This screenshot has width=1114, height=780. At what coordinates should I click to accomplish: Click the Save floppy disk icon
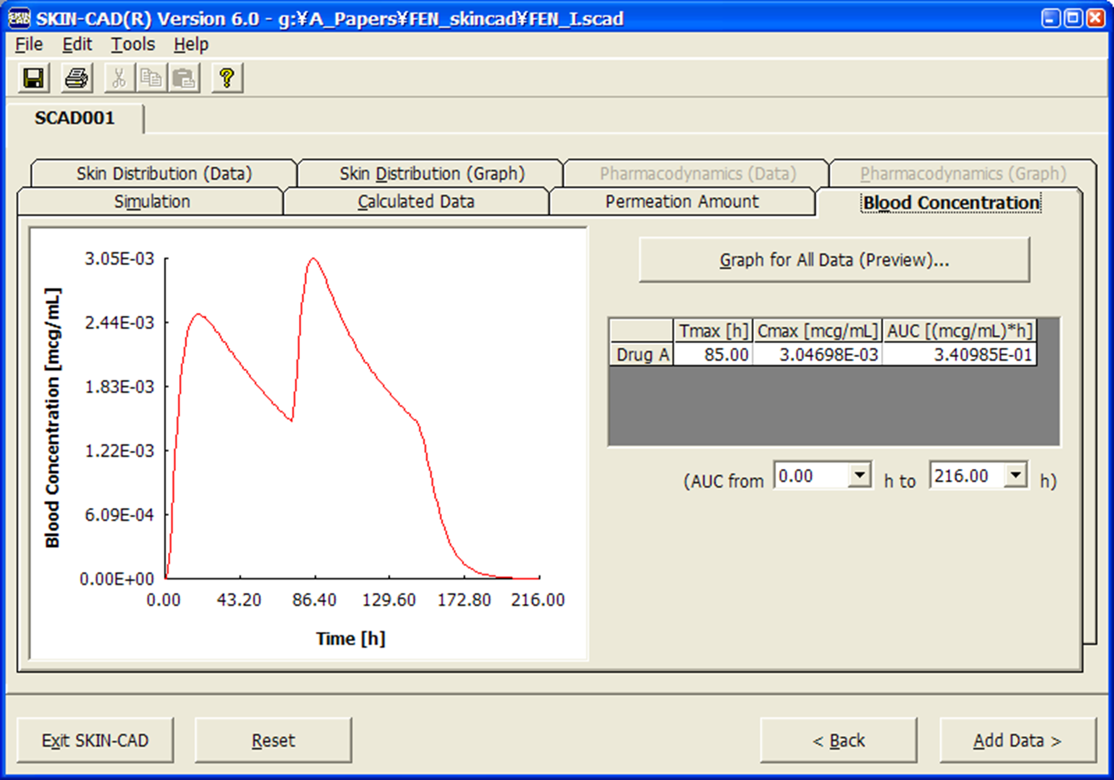[x=33, y=78]
